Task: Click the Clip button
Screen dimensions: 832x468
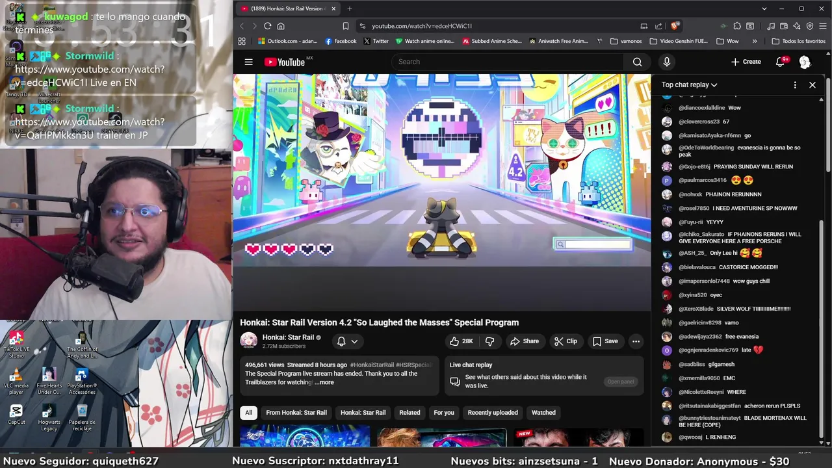Action: tap(565, 341)
